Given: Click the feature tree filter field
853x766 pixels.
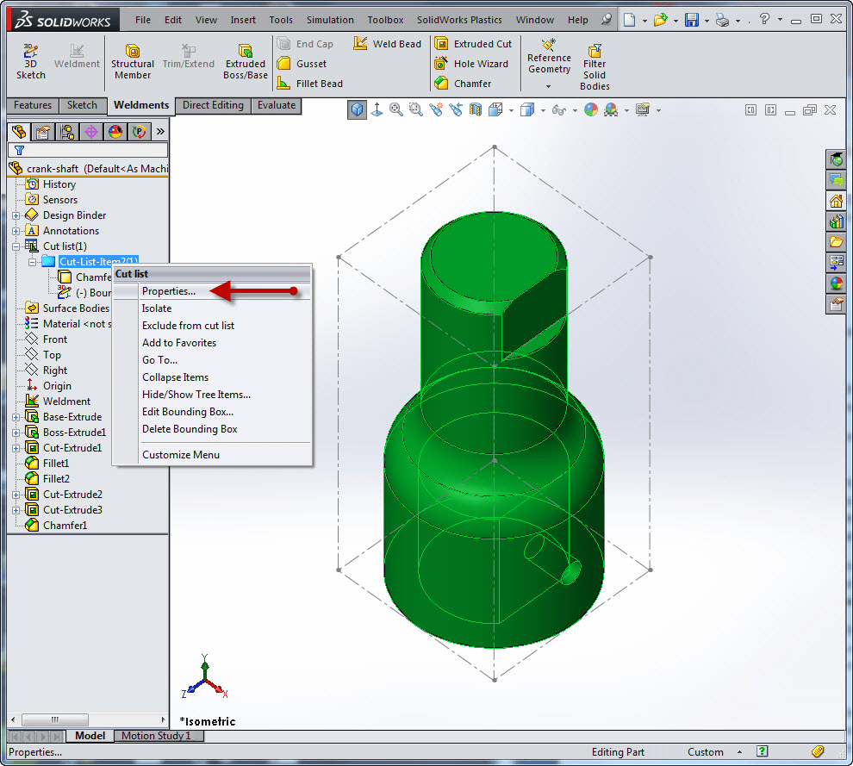Looking at the screenshot, I should [x=88, y=150].
